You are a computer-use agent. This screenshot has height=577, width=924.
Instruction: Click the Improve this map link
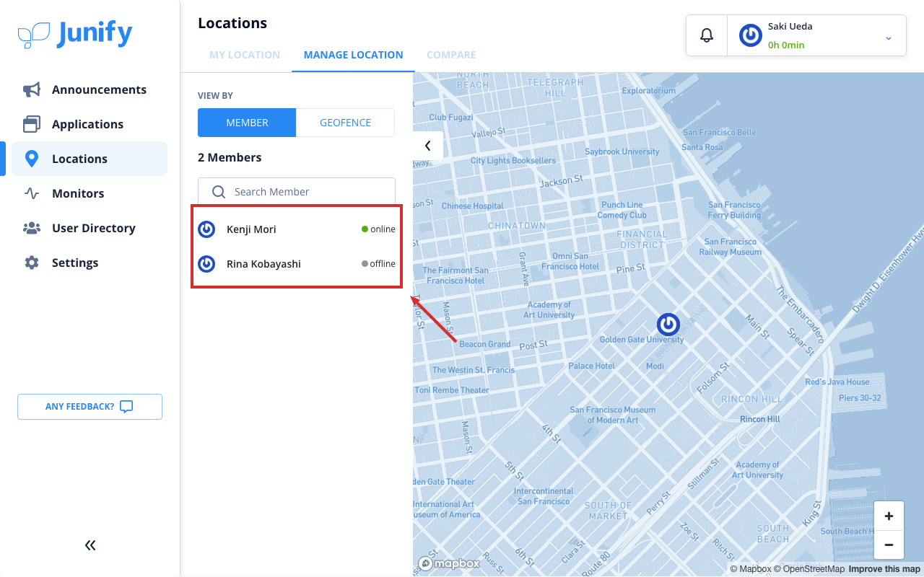(x=884, y=569)
